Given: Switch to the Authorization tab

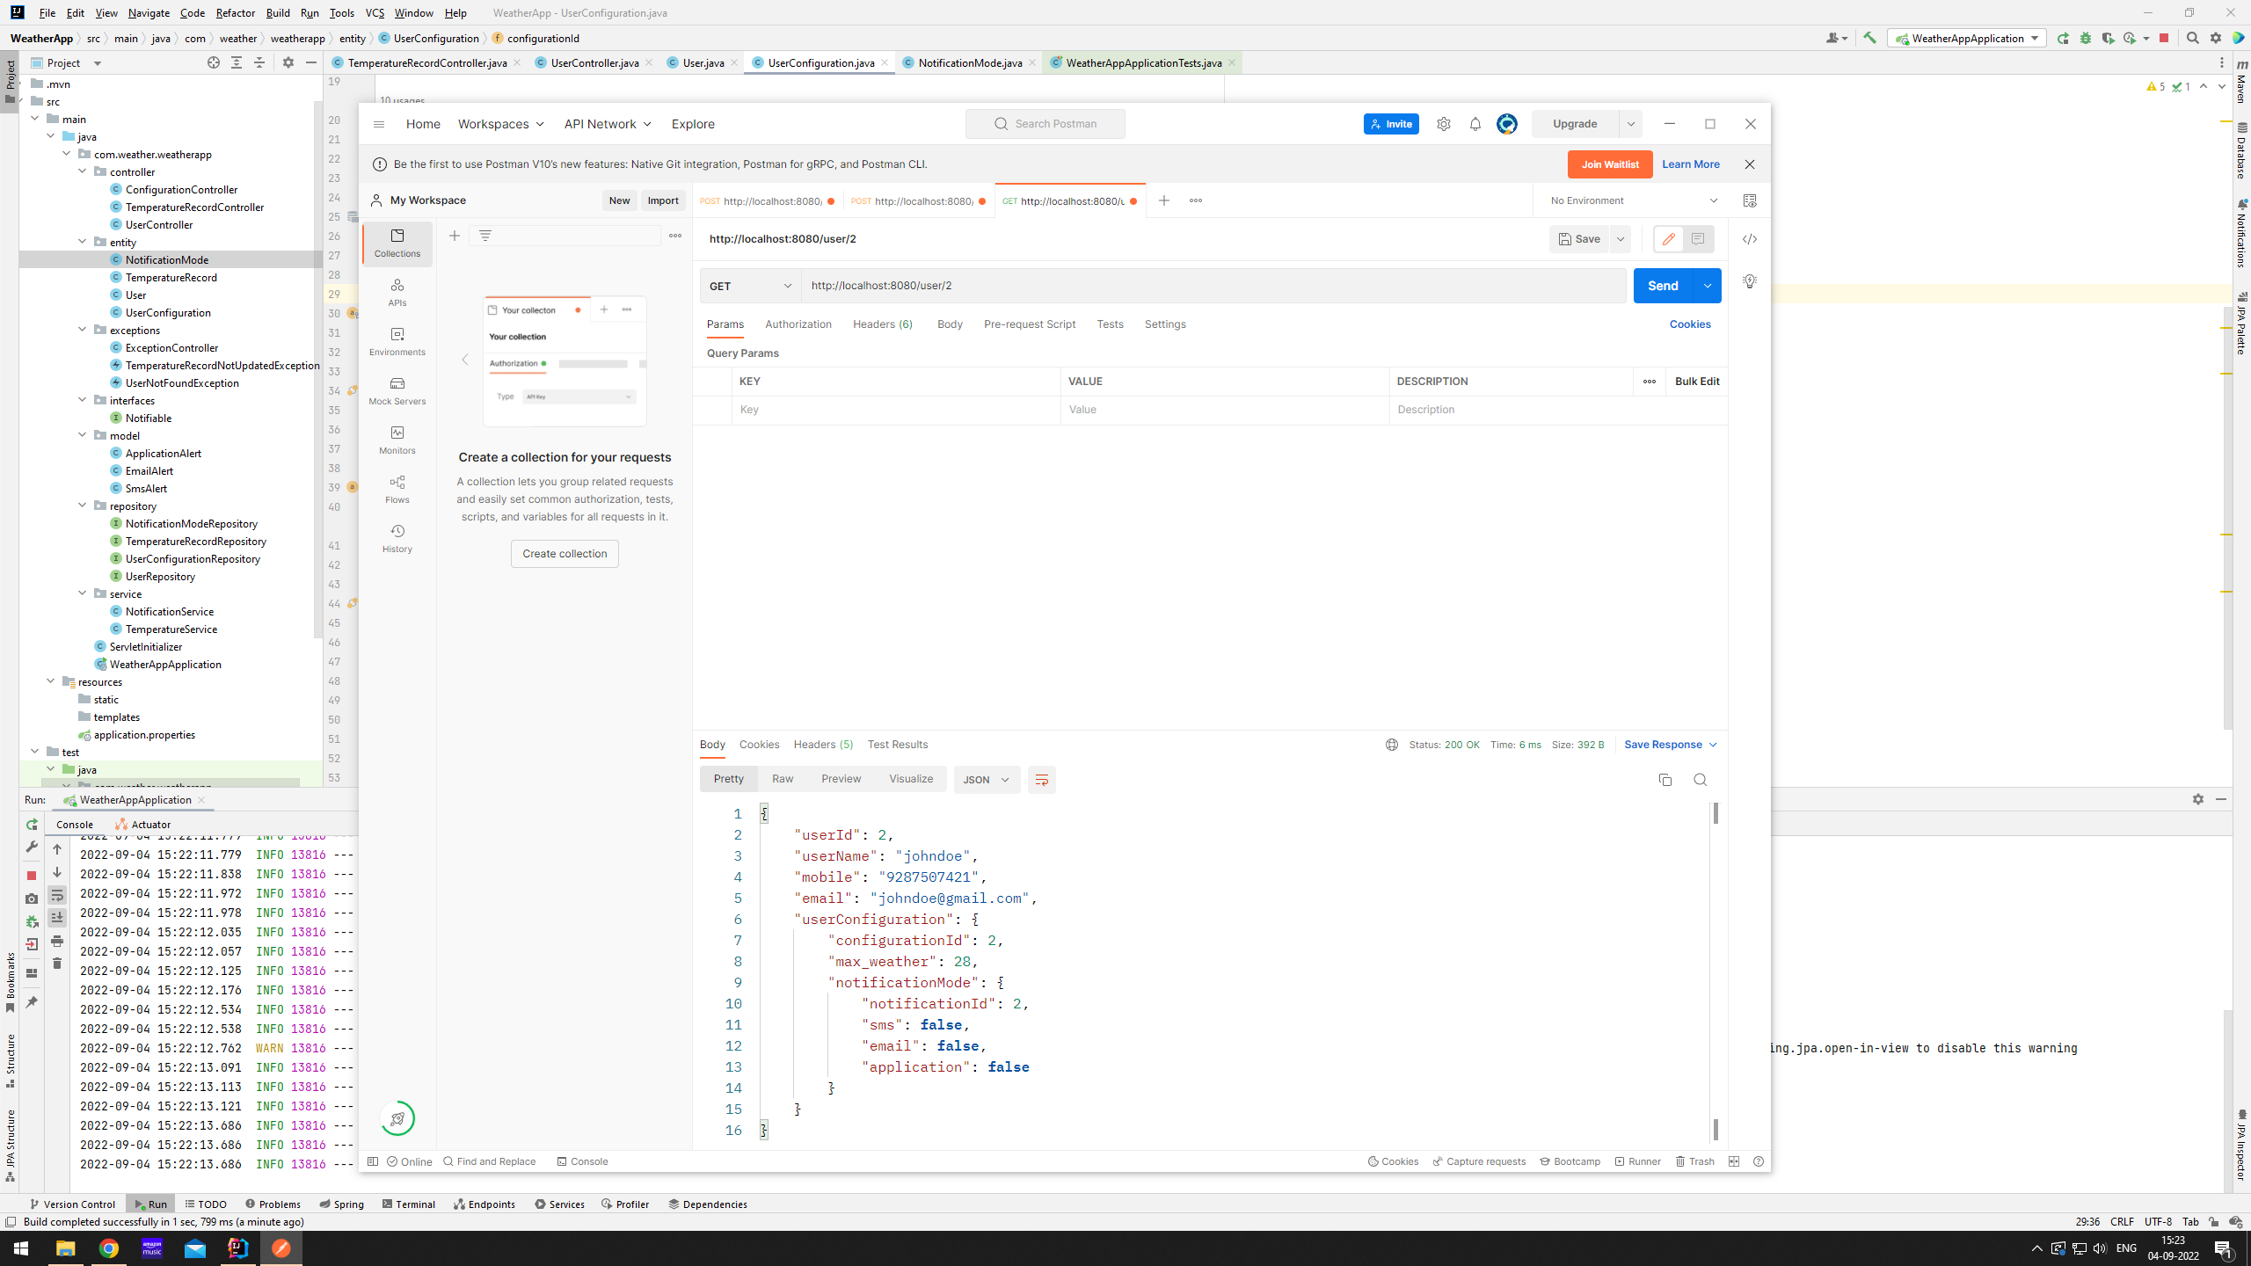Looking at the screenshot, I should click(x=798, y=324).
